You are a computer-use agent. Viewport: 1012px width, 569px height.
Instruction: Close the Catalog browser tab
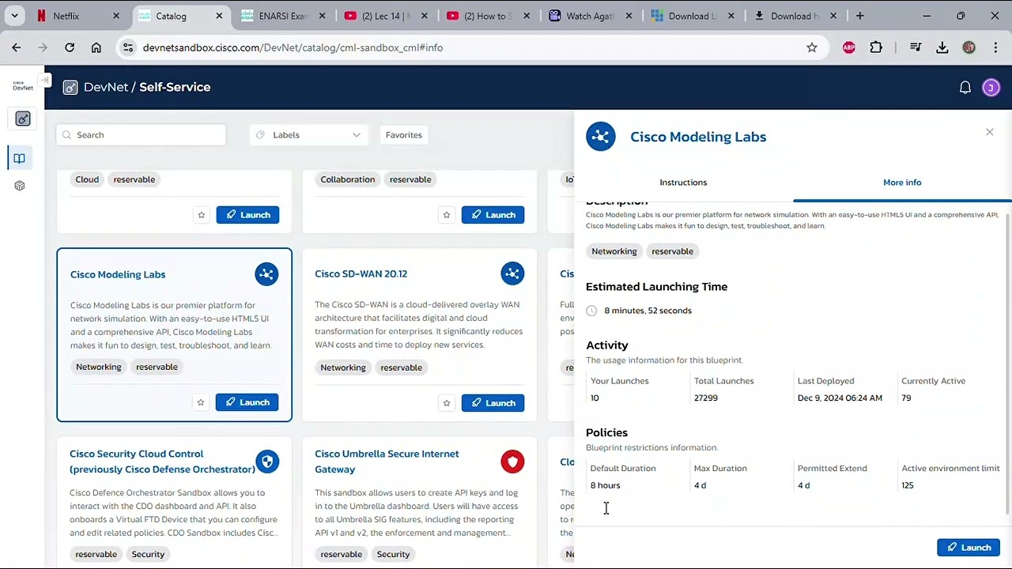point(219,16)
